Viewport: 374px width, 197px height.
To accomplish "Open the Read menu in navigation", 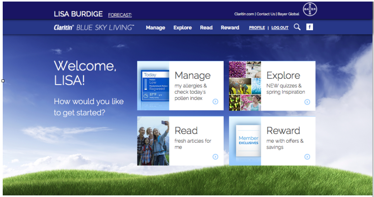I will click(206, 28).
